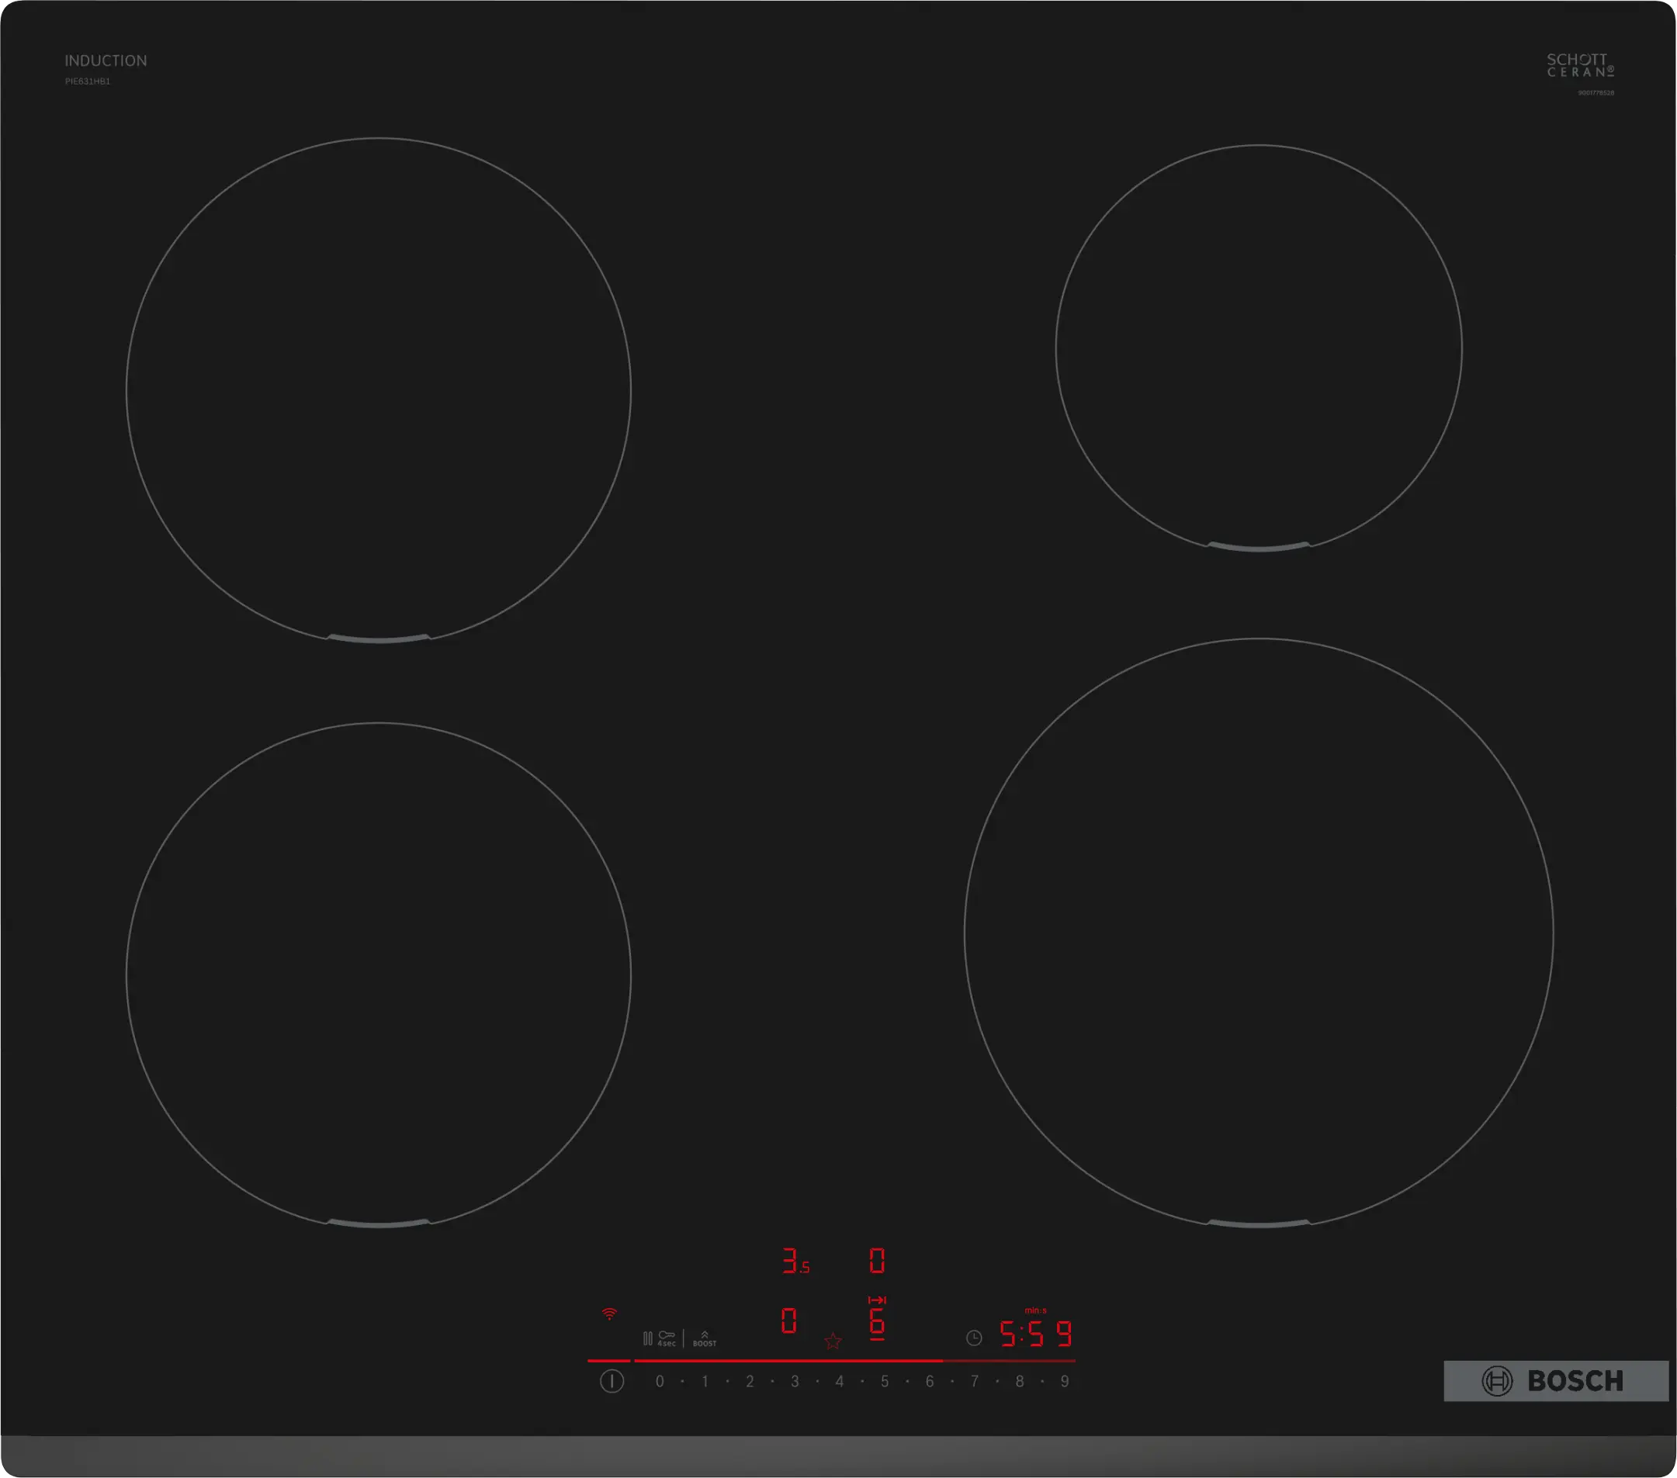Set power level 9 on the slider

pos(1064,1381)
